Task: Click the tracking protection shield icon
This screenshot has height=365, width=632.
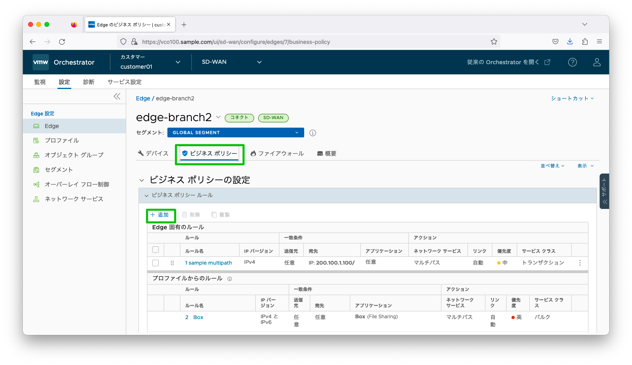Action: [123, 41]
